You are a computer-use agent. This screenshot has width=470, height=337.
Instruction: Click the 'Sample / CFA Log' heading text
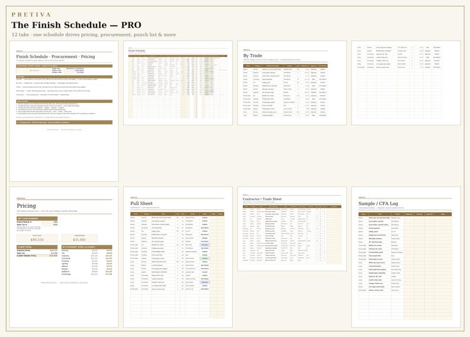(378, 203)
